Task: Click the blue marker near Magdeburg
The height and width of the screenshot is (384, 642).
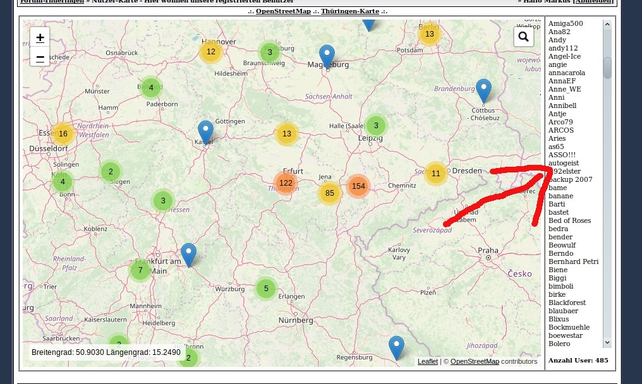Action: click(x=327, y=56)
